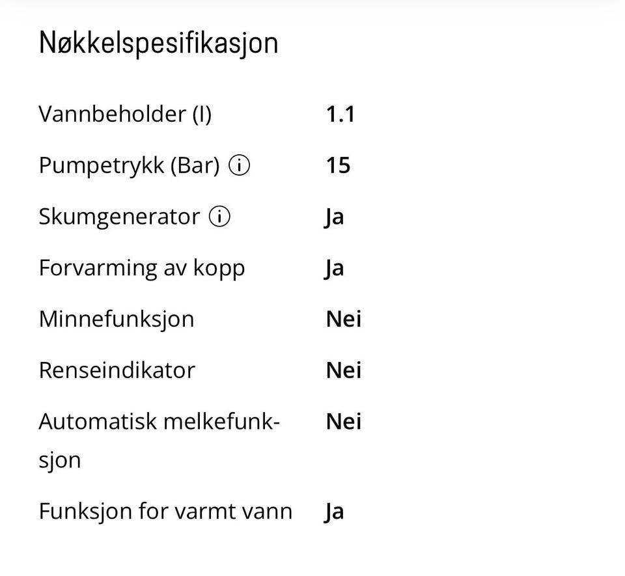Click the Ja value next to Skumgenerator
This screenshot has height=576, width=625.
pyautogui.click(x=333, y=217)
